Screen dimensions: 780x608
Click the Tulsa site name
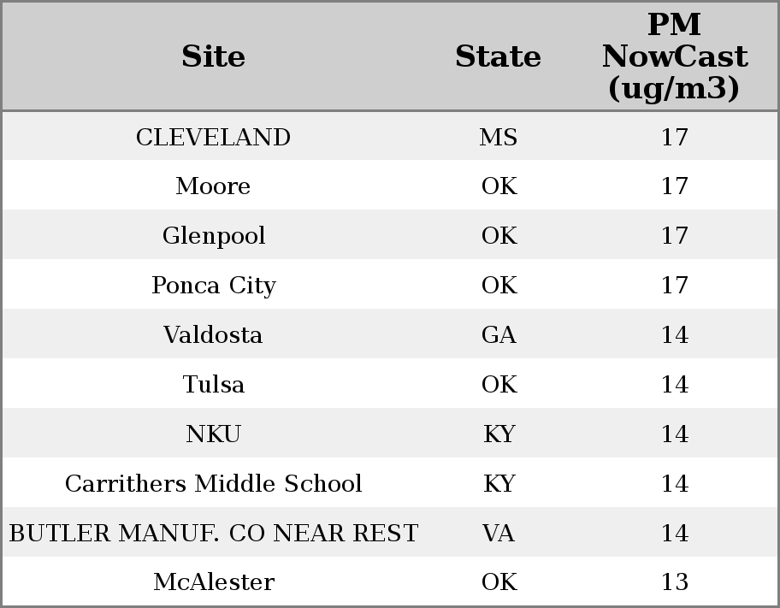213,384
